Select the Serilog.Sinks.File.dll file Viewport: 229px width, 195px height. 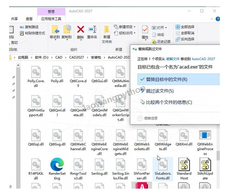click(120, 169)
